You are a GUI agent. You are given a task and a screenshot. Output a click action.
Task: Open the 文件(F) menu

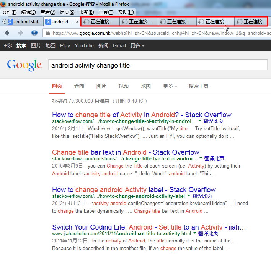[x=9, y=12]
